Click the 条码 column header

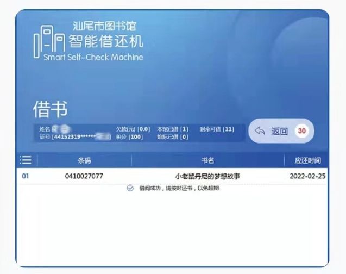pyautogui.click(x=84, y=160)
